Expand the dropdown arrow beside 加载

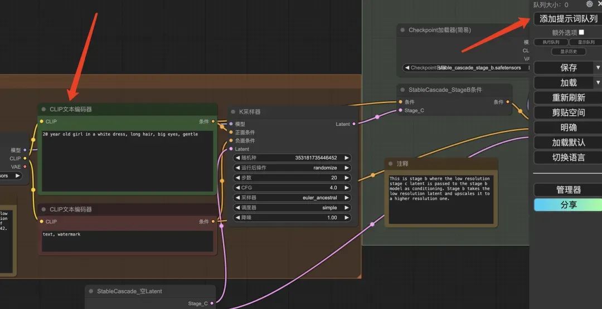pyautogui.click(x=598, y=82)
